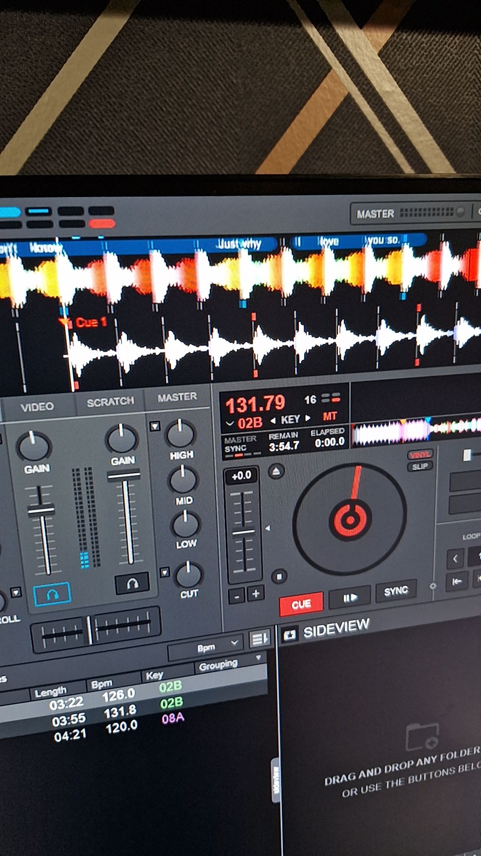Open the dropdown next to ROLL
Image resolution: width=481 pixels, height=856 pixels.
pyautogui.click(x=16, y=593)
